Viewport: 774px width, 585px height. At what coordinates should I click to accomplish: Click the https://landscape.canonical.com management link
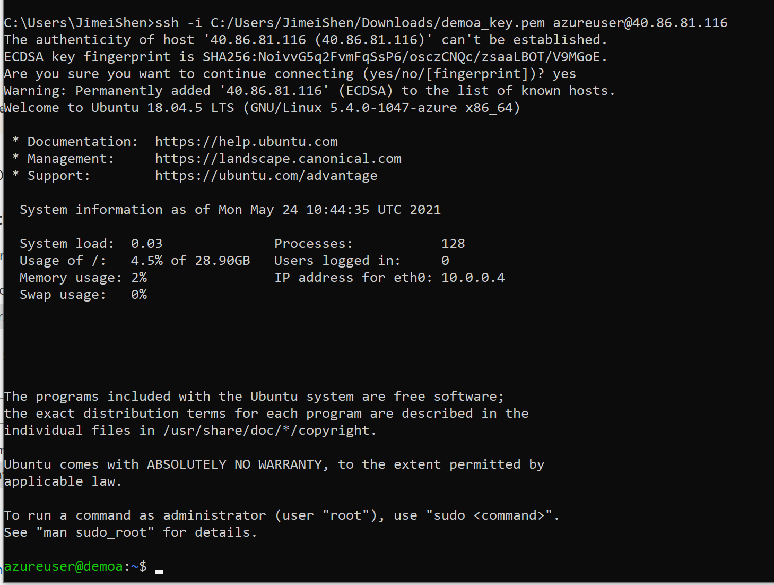pyautogui.click(x=278, y=159)
